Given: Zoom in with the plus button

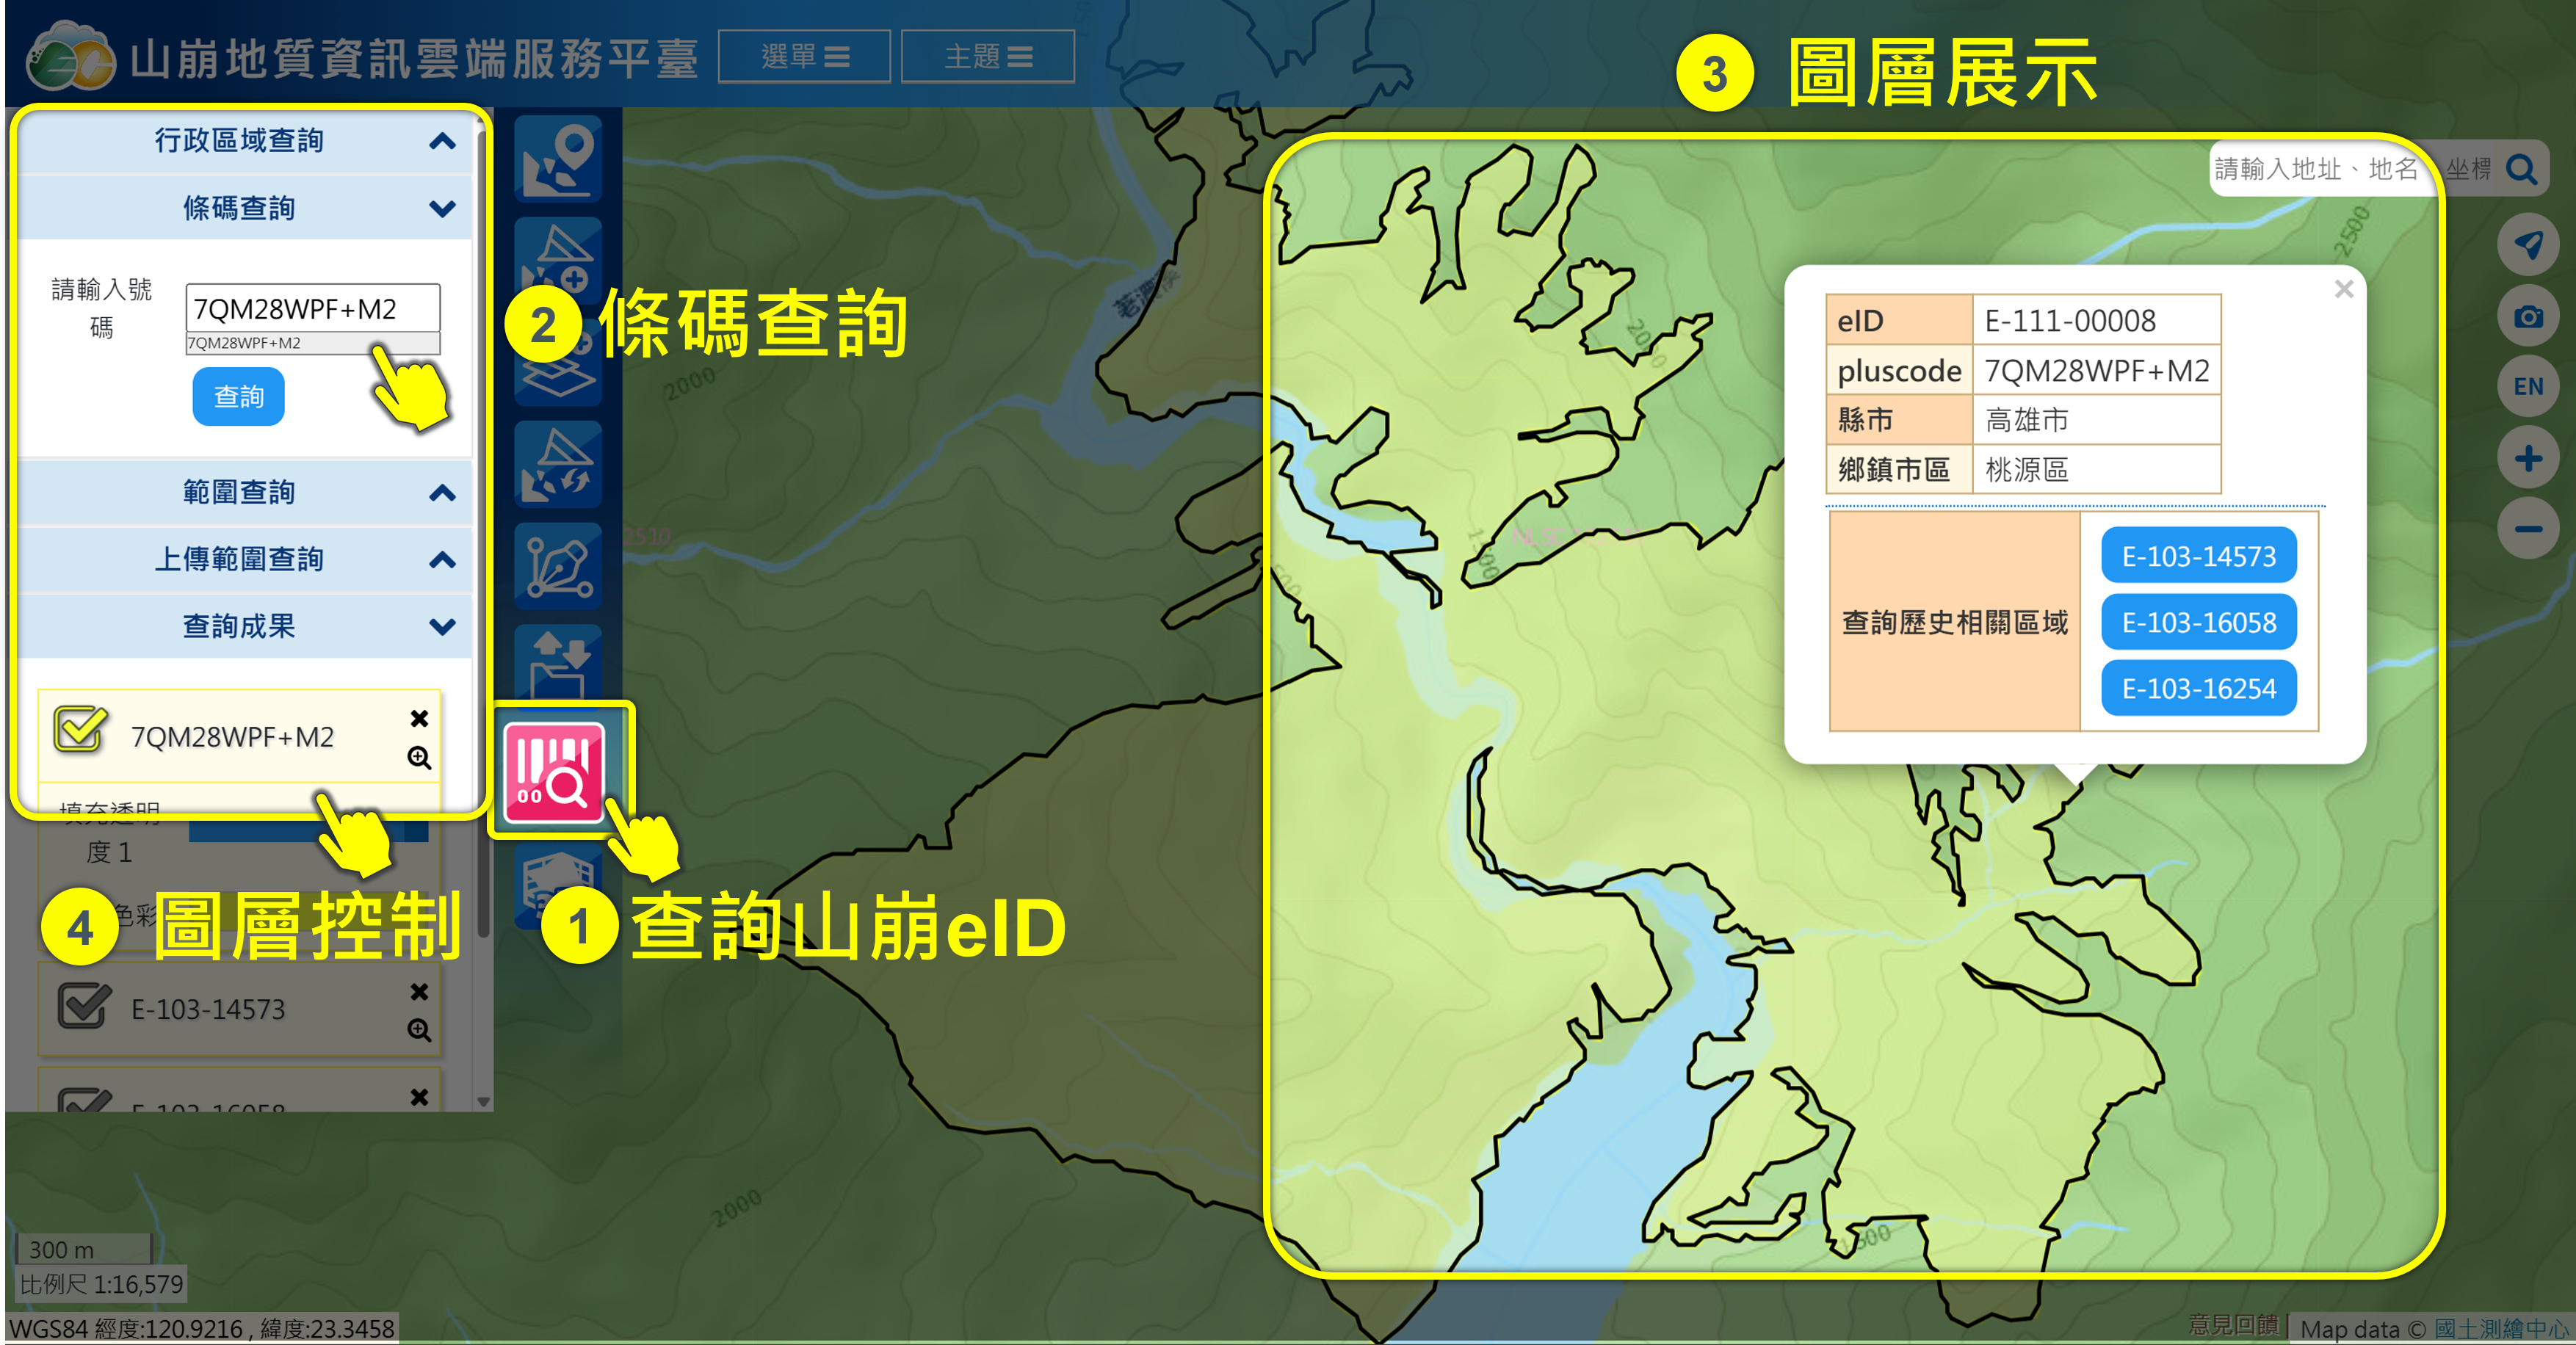Looking at the screenshot, I should (x=2527, y=459).
